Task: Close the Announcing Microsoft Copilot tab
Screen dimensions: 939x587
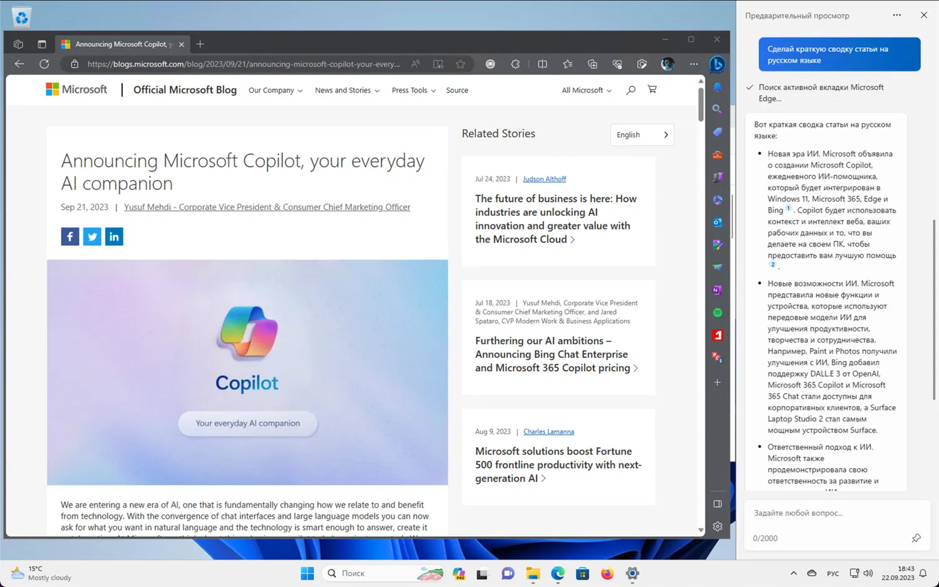Action: pyautogui.click(x=182, y=44)
